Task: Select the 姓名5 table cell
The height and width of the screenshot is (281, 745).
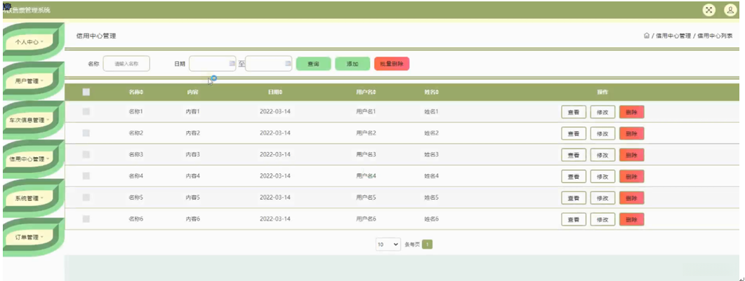Action: (x=431, y=197)
